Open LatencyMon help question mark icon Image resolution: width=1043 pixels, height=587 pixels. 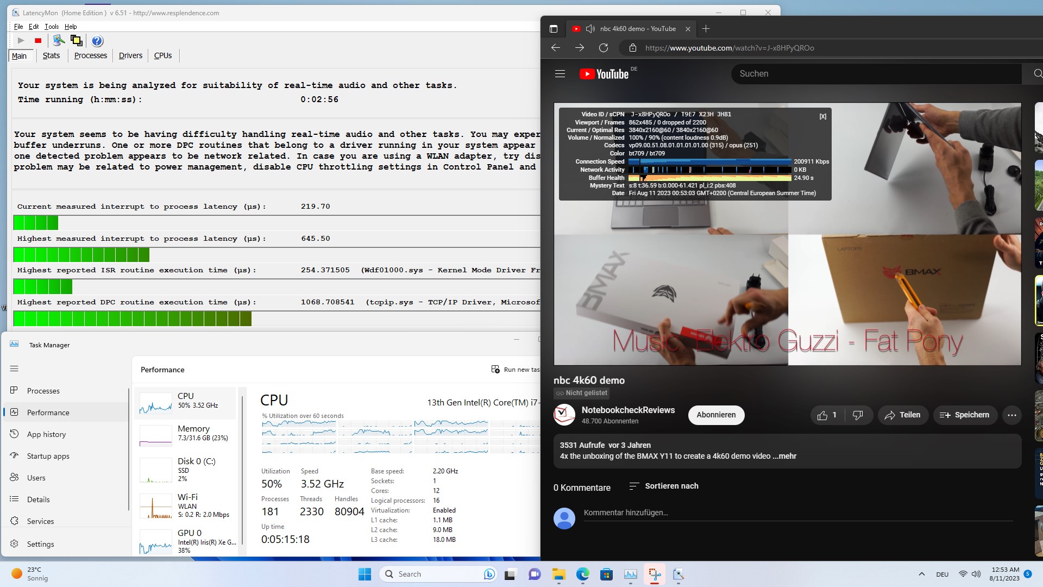coord(97,41)
